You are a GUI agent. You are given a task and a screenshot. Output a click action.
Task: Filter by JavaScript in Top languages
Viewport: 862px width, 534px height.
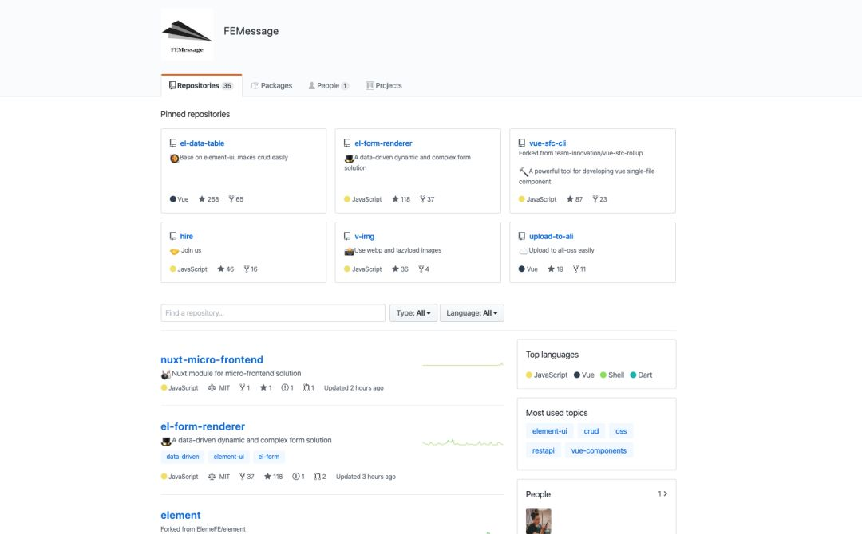(x=547, y=375)
